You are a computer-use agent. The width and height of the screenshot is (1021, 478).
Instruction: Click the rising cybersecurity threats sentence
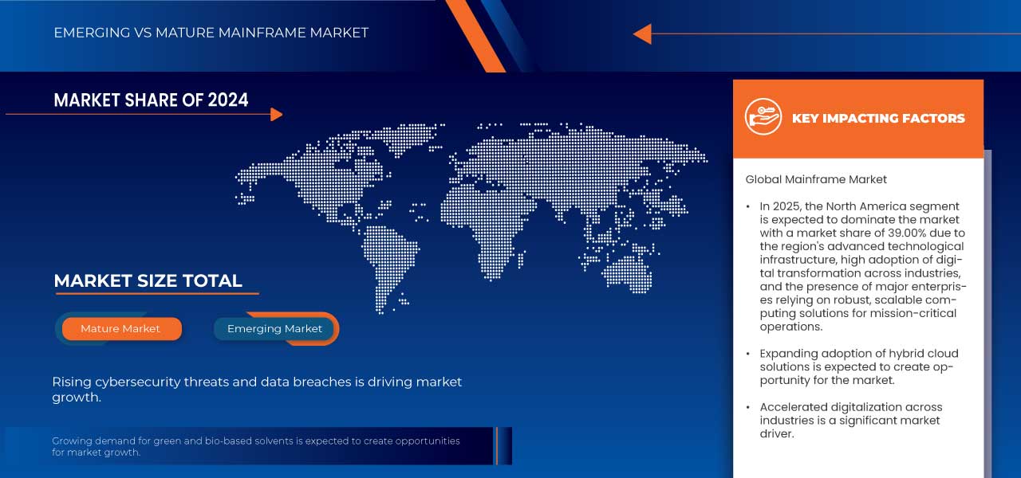click(x=257, y=390)
